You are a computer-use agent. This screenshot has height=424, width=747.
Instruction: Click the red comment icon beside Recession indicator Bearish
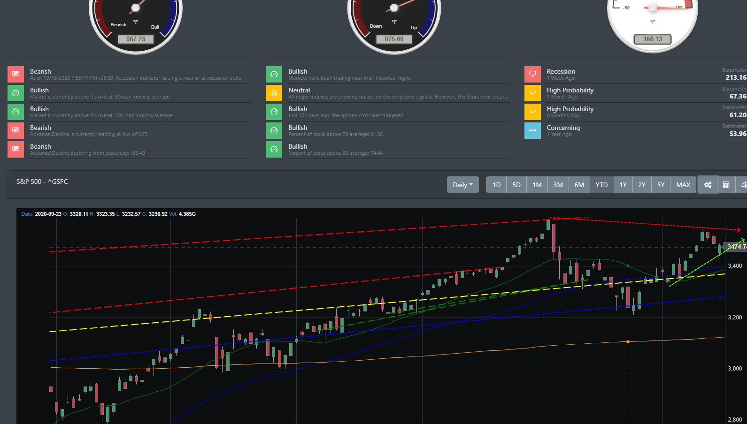(x=15, y=74)
